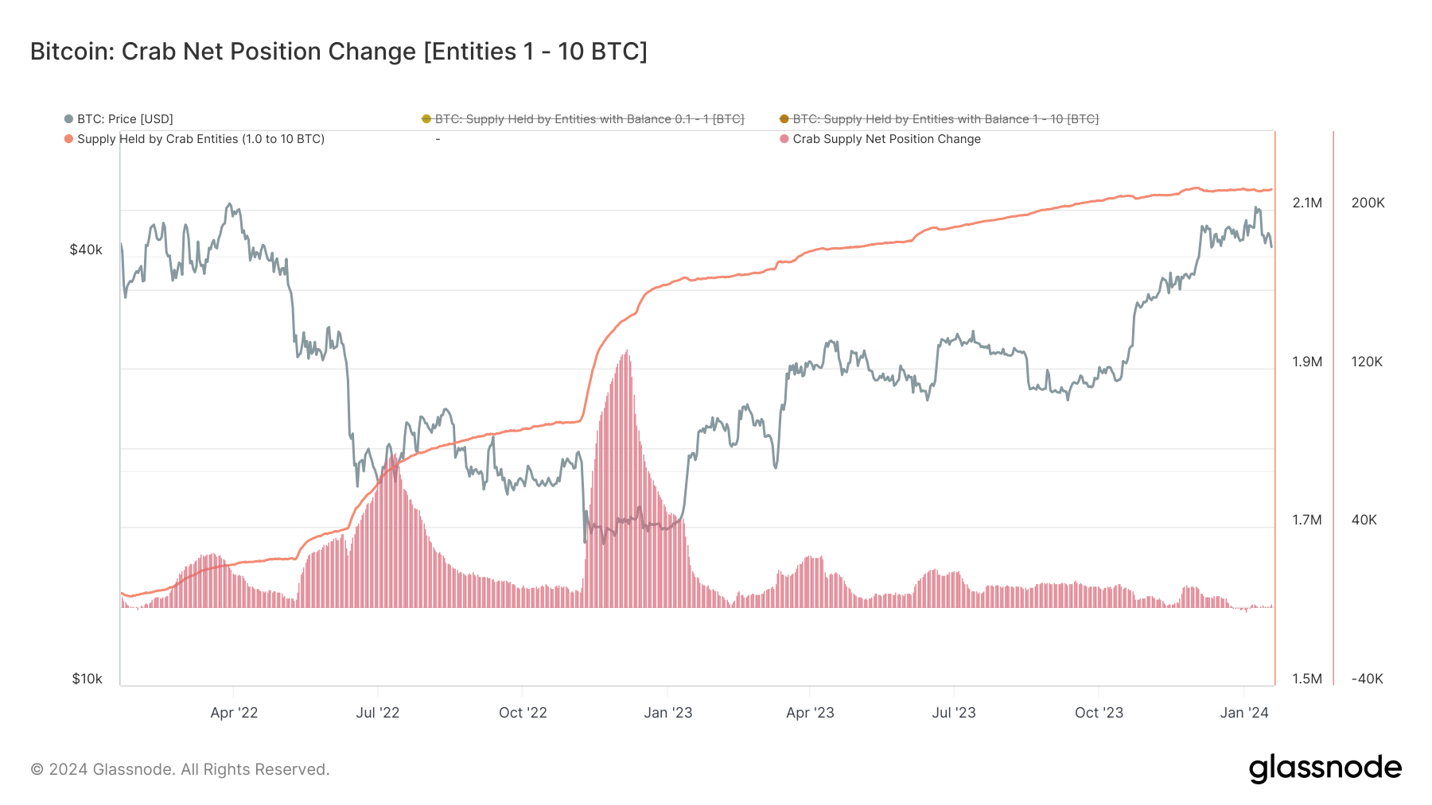
Task: Click the glassnode logo
Action: (1325, 769)
